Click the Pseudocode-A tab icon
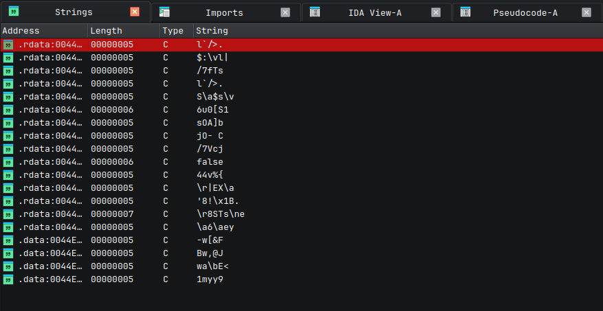Image resolution: width=603 pixels, height=311 pixels. pos(465,12)
